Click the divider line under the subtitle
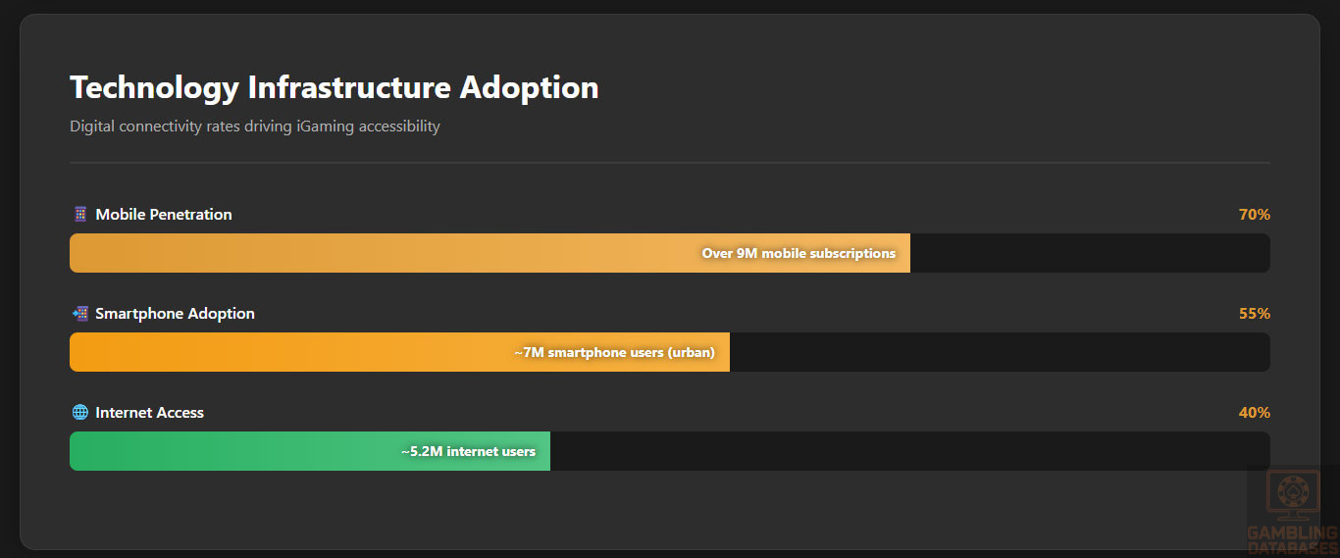 click(x=669, y=162)
